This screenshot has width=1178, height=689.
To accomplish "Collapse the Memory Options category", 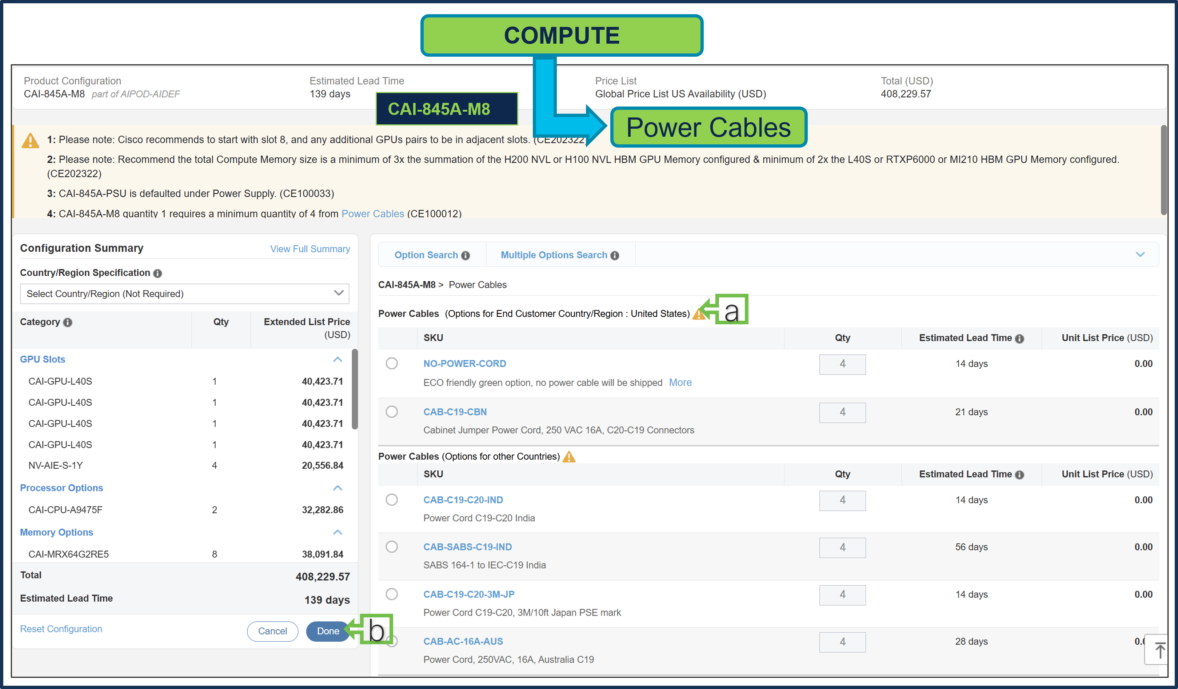I will [x=338, y=532].
